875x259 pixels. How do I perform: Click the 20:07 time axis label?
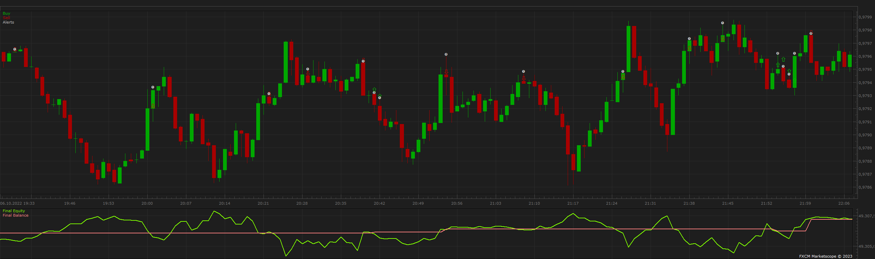[x=186, y=203]
